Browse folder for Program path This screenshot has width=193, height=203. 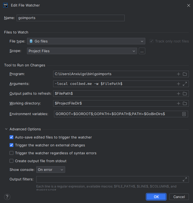185,74
